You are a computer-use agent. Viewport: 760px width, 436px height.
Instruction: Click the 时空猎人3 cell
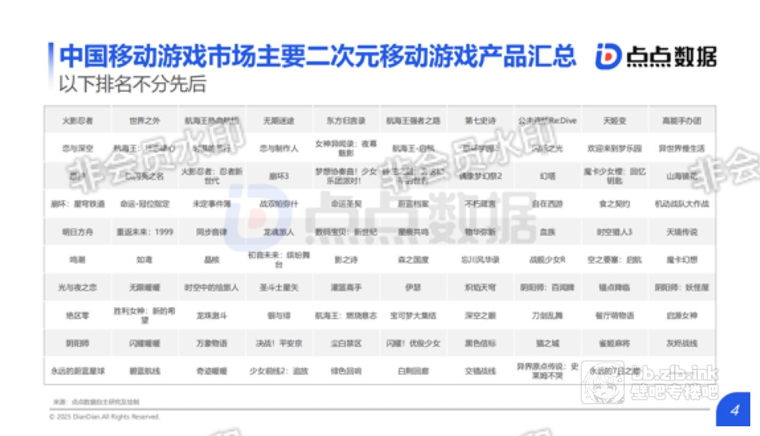(615, 232)
